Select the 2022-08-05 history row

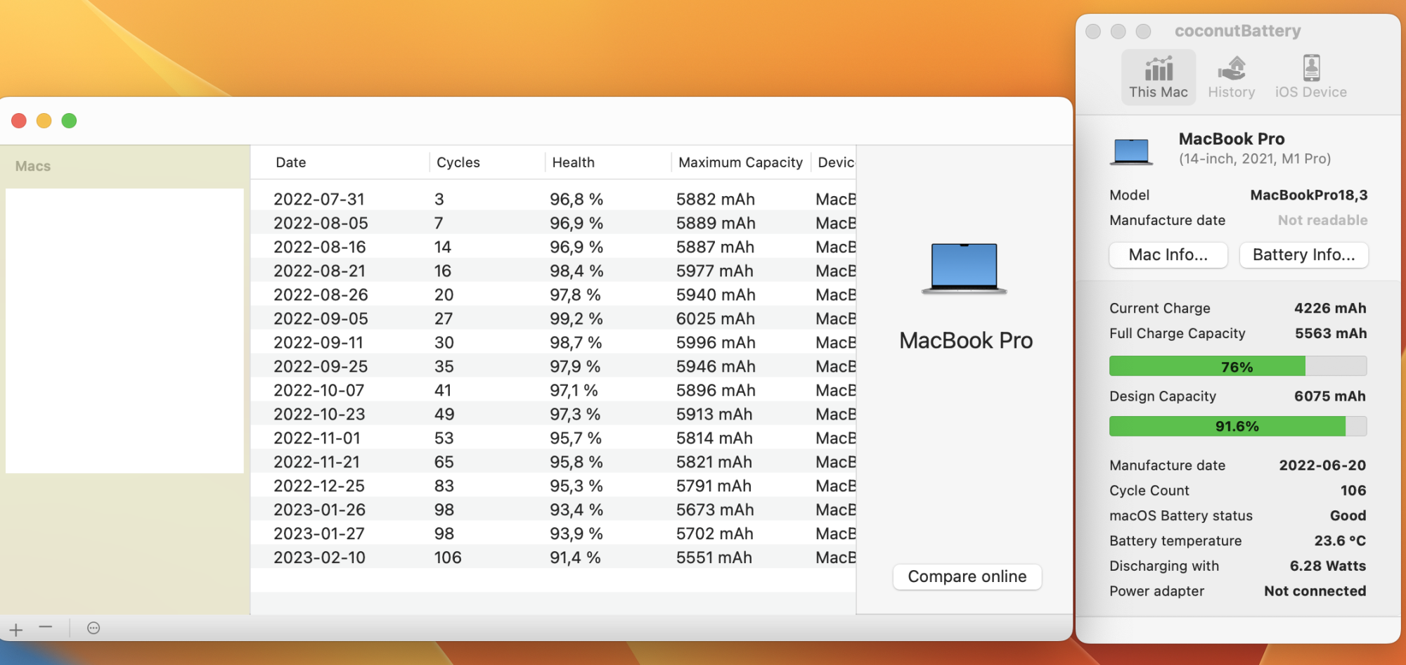[x=553, y=223]
